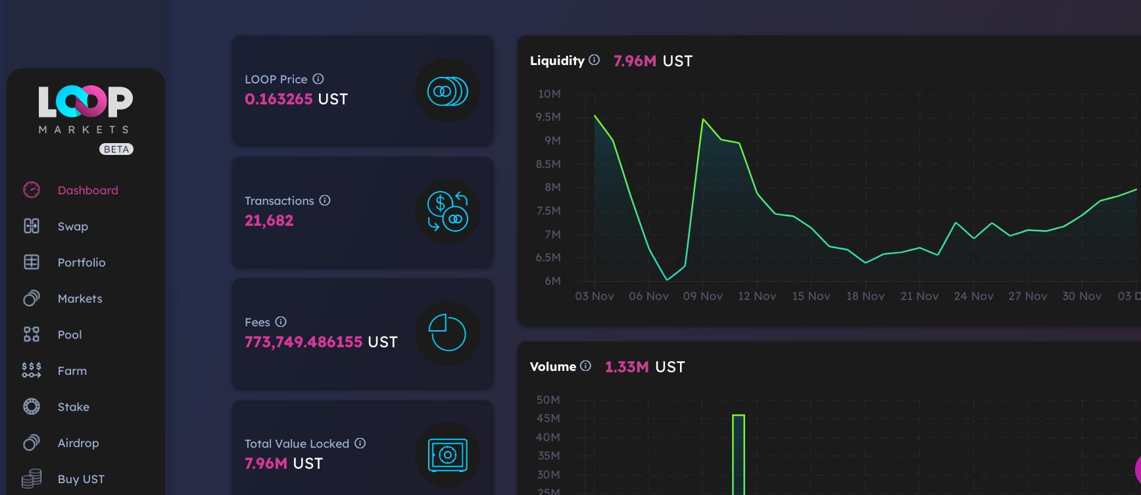Click the Swap icon in sidebar
This screenshot has width=1141, height=495.
pos(32,226)
